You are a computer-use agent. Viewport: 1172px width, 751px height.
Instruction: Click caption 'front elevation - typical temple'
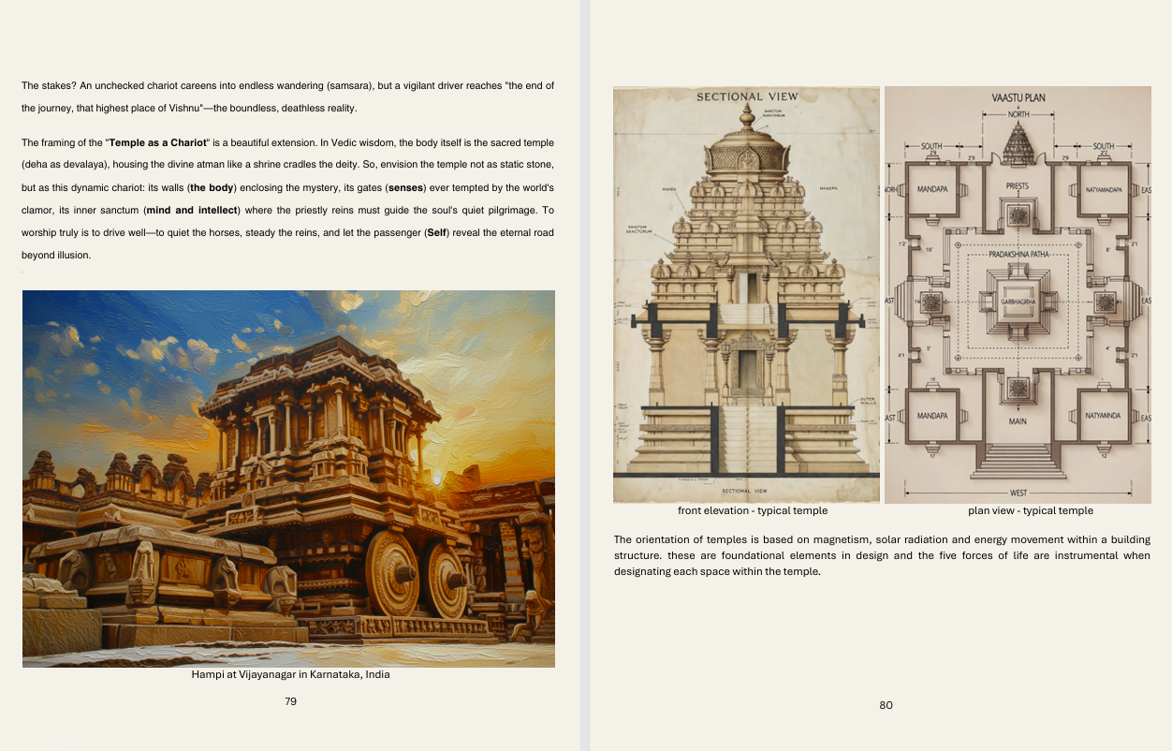click(753, 511)
